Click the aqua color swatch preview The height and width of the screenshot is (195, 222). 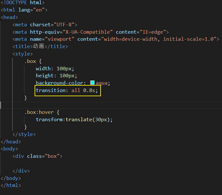point(92,83)
